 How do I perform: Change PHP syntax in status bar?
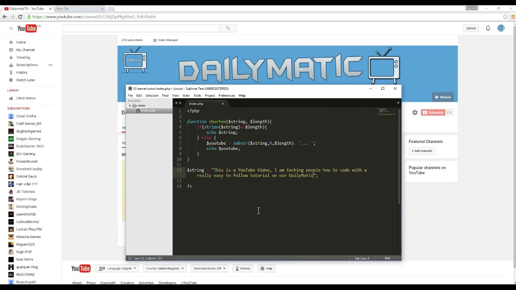pyautogui.click(x=387, y=258)
